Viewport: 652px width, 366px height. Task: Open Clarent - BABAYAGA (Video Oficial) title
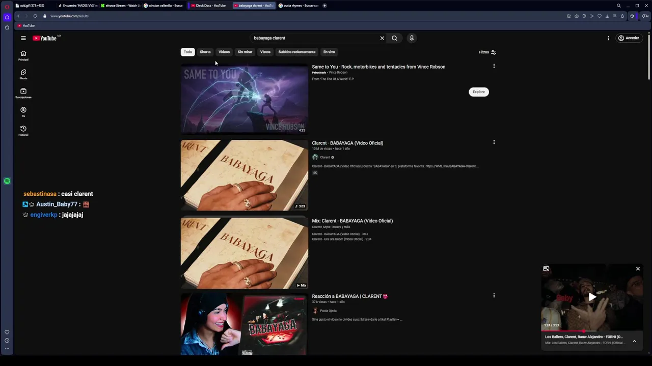347,143
